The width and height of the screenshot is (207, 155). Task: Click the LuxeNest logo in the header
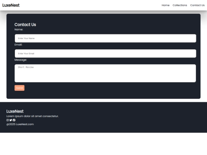coord(11,5)
